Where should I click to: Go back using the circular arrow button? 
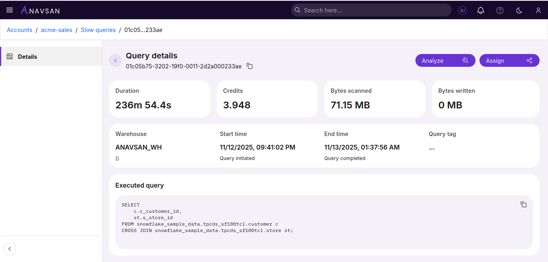[x=115, y=60]
